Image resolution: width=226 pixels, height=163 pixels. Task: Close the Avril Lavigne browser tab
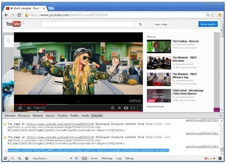[44, 8]
